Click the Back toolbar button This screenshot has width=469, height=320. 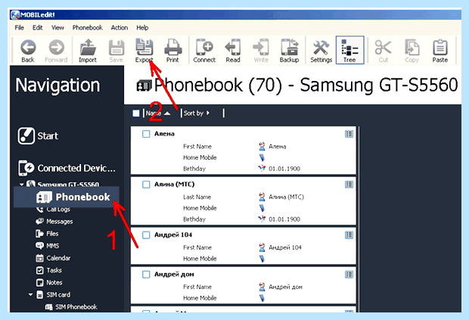[x=28, y=51]
